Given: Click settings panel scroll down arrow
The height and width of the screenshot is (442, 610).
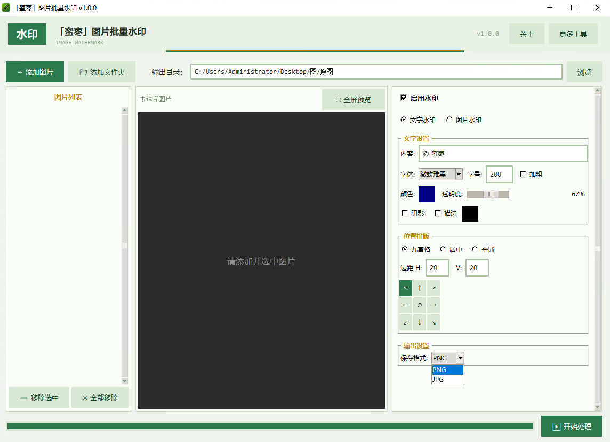Looking at the screenshot, I should pos(598,407).
